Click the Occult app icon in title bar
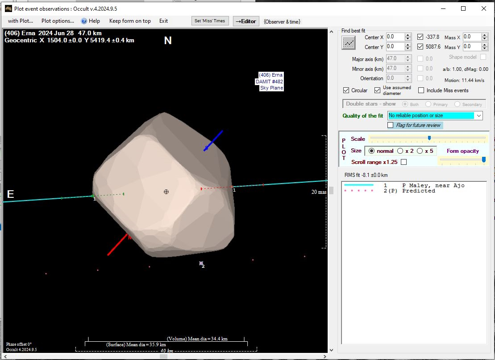This screenshot has width=495, height=360. [8, 8]
